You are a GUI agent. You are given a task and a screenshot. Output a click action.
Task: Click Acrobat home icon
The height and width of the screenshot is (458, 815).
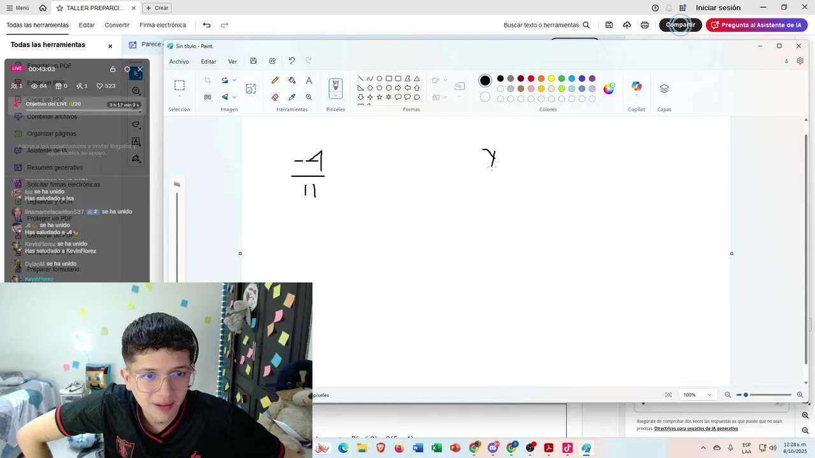[x=43, y=8]
